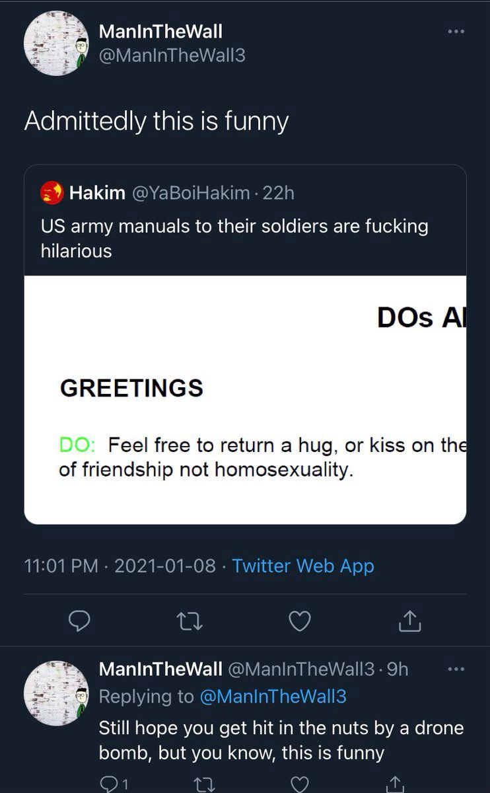Viewport: 490px width, 793px height.
Task: Open the tweet timestamp 11:01 PM
Action: click(61, 566)
